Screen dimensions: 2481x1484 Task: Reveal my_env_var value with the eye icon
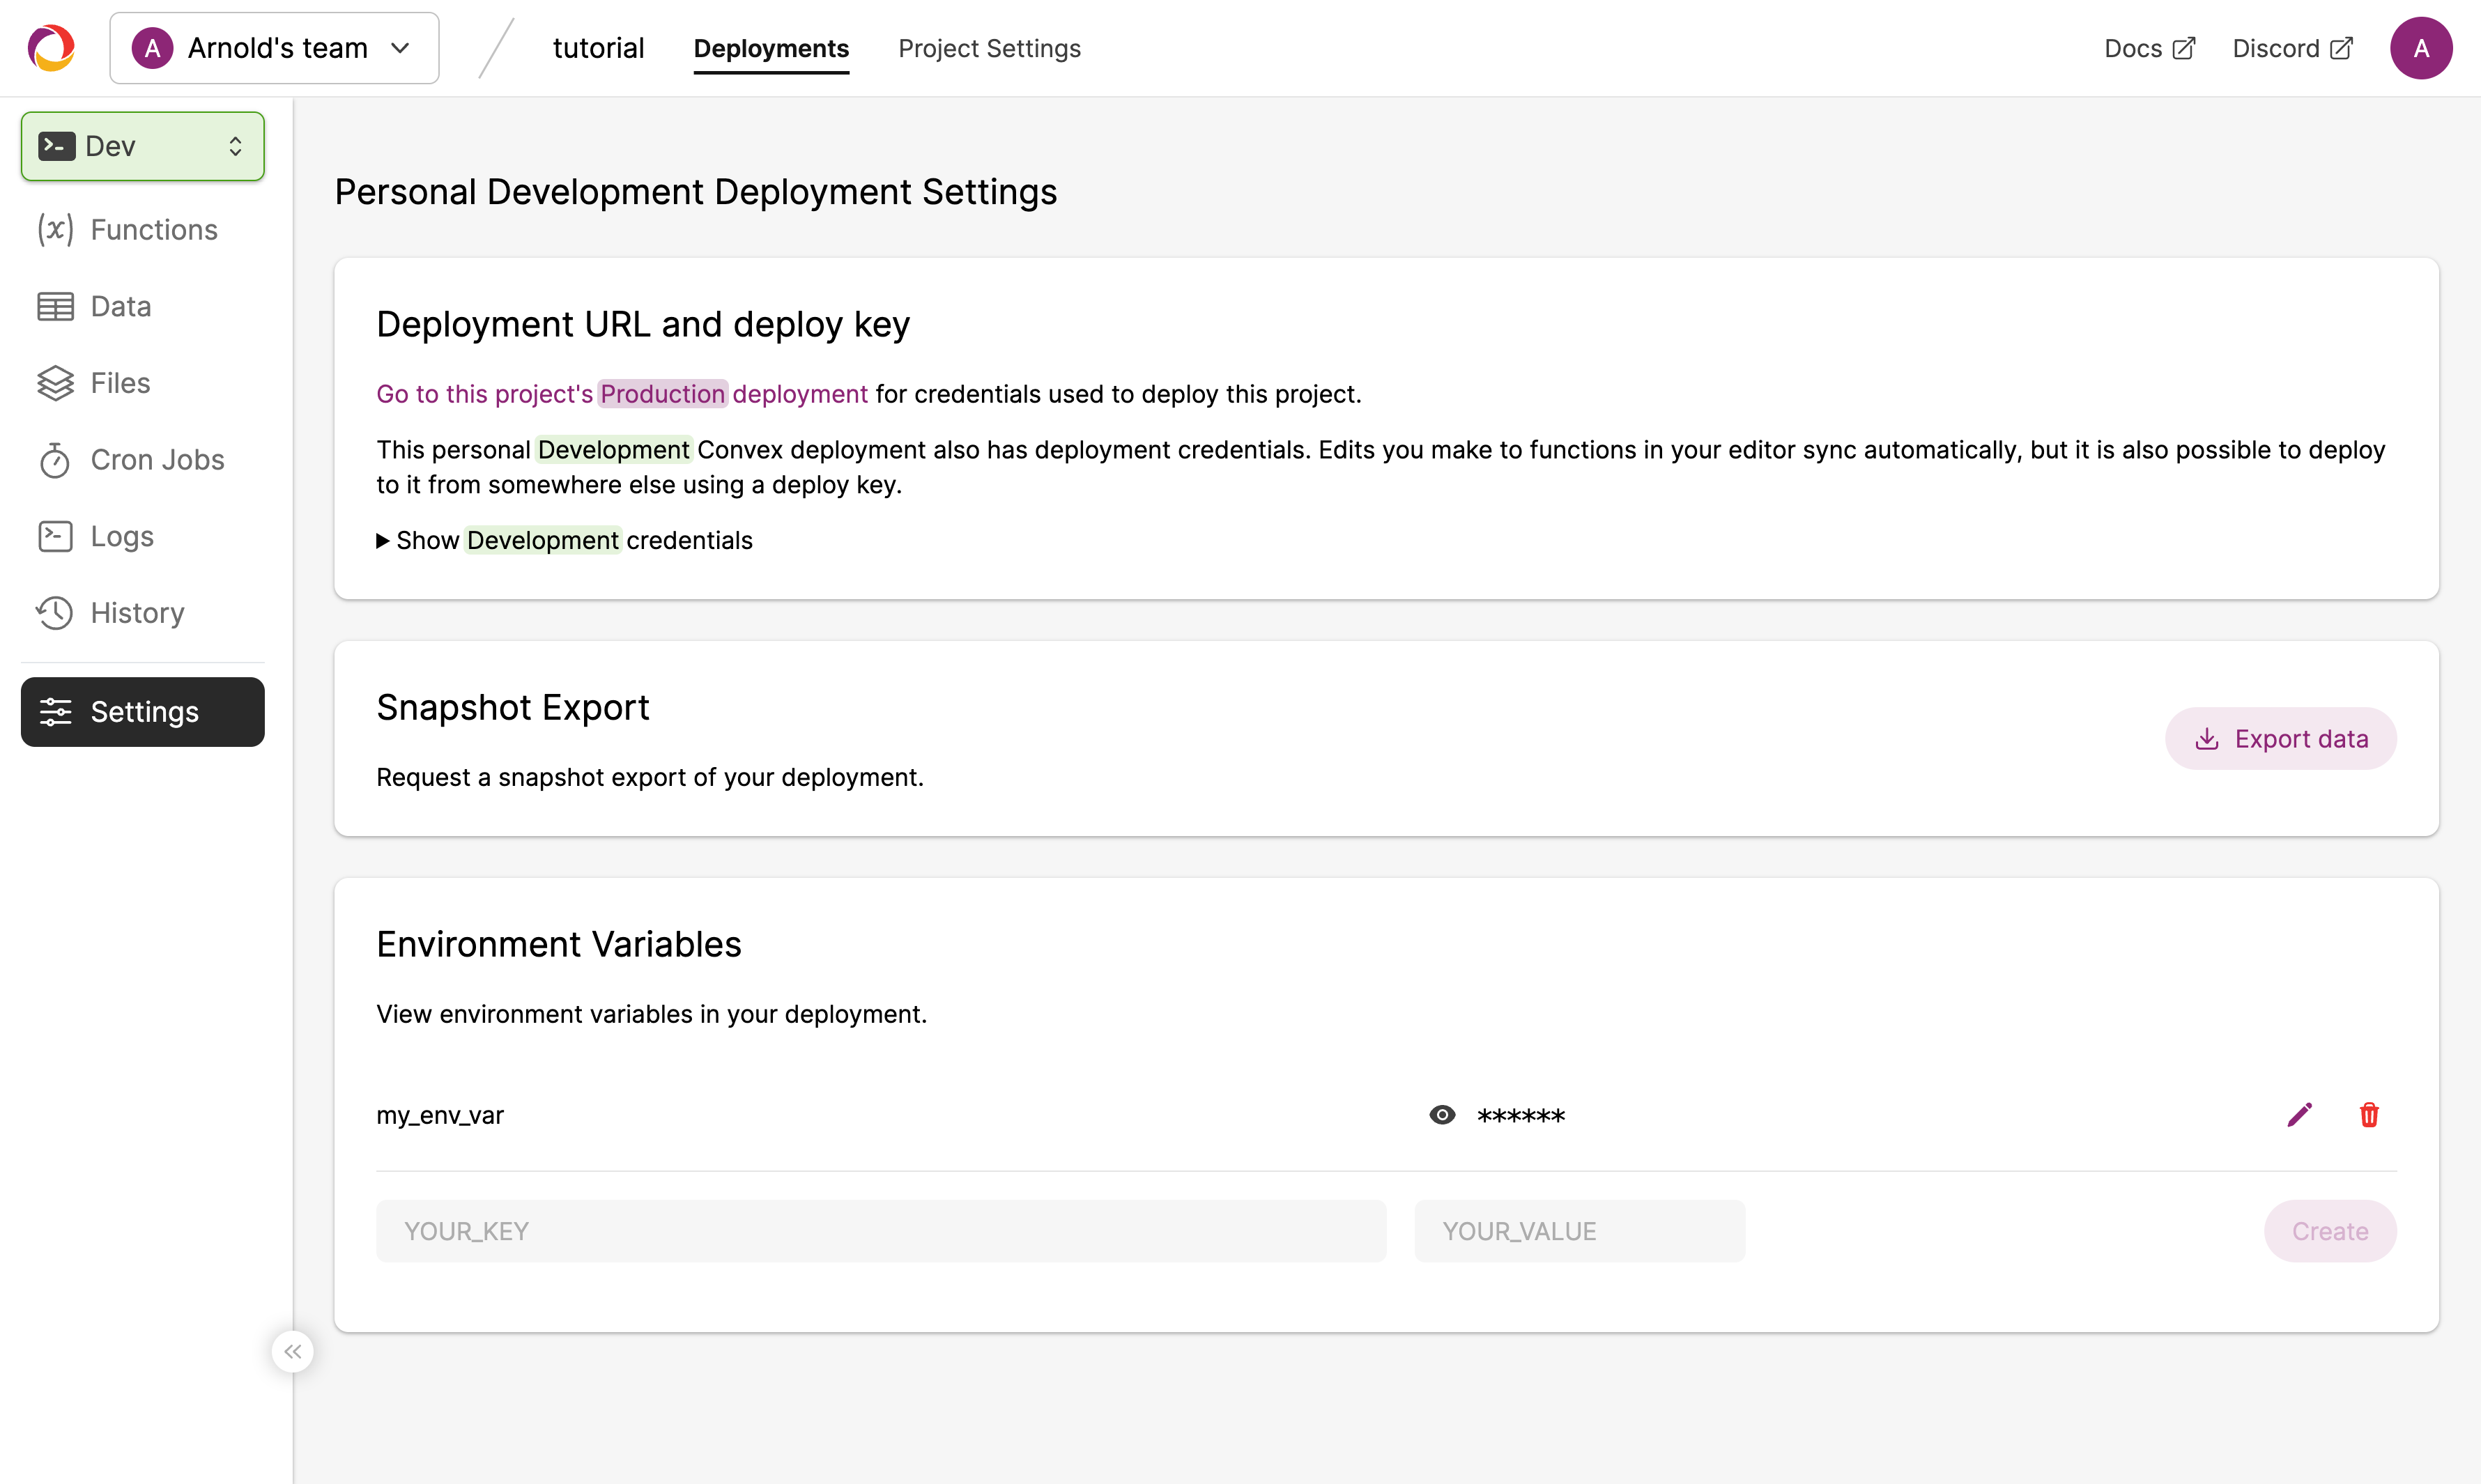tap(1442, 1115)
